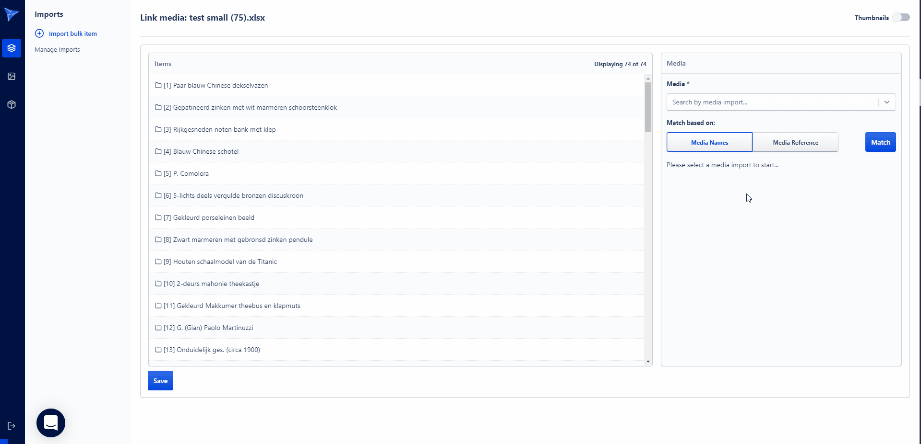Screen dimensions: 921x444
Task: Click the items list scrollbar thumb
Action: (x=648, y=107)
